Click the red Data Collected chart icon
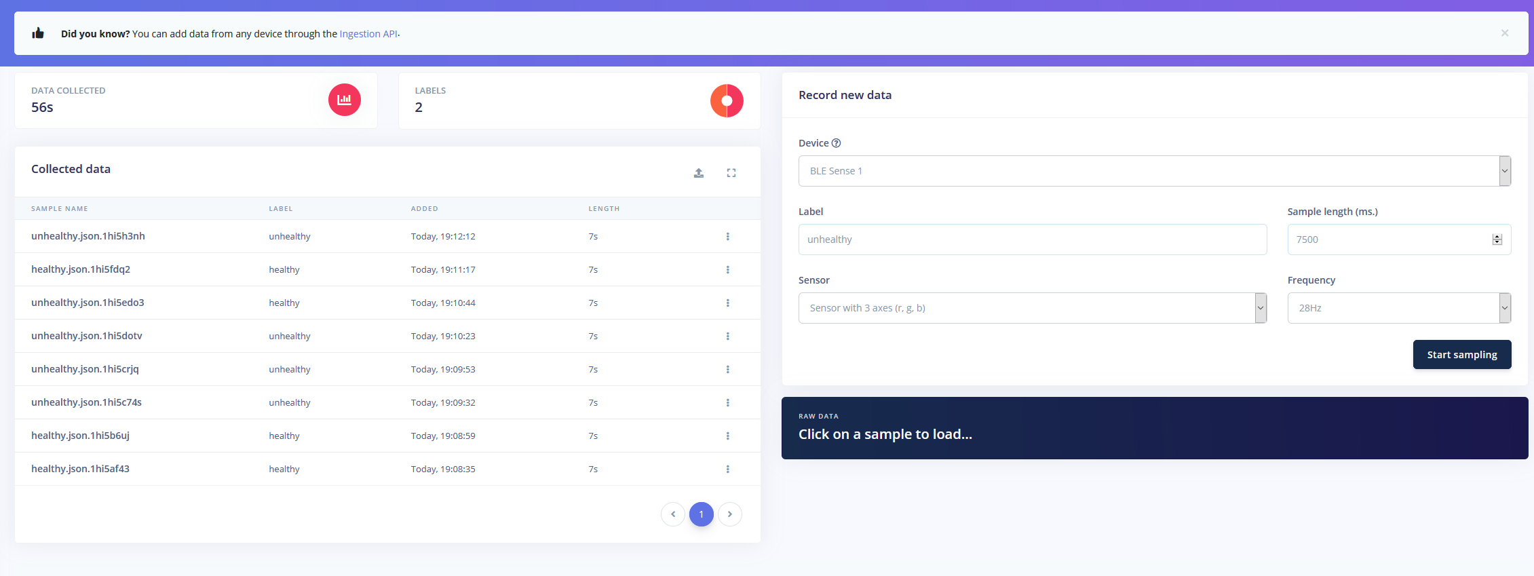Image resolution: width=1534 pixels, height=576 pixels. pyautogui.click(x=345, y=100)
